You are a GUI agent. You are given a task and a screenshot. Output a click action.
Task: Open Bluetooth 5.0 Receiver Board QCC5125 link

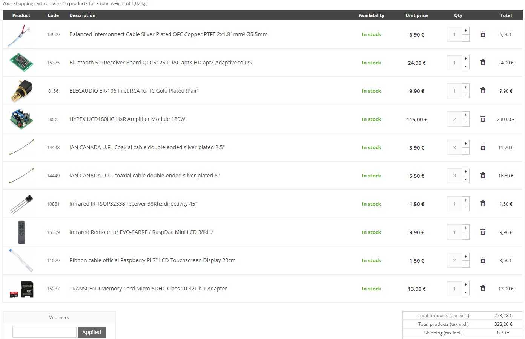[x=161, y=63]
